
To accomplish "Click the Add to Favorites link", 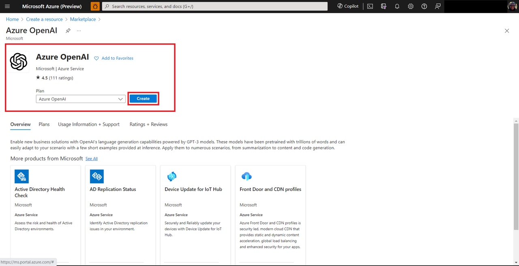I will tap(117, 58).
